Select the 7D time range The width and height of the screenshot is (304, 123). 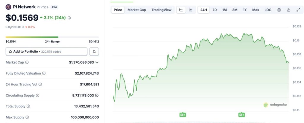coord(215,10)
